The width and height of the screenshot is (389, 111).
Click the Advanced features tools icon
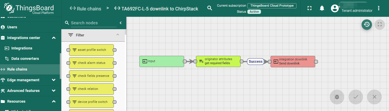(3, 90)
